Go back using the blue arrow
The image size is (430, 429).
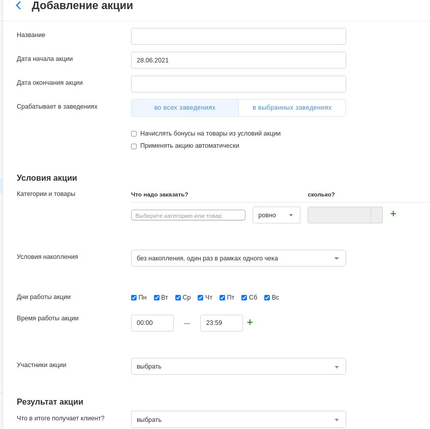click(18, 6)
